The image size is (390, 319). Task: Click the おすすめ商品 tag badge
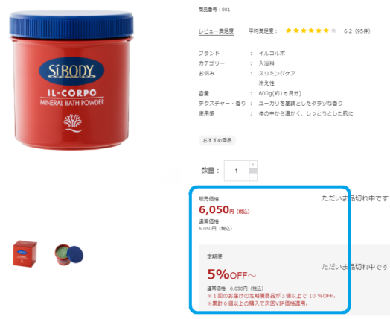(x=217, y=140)
